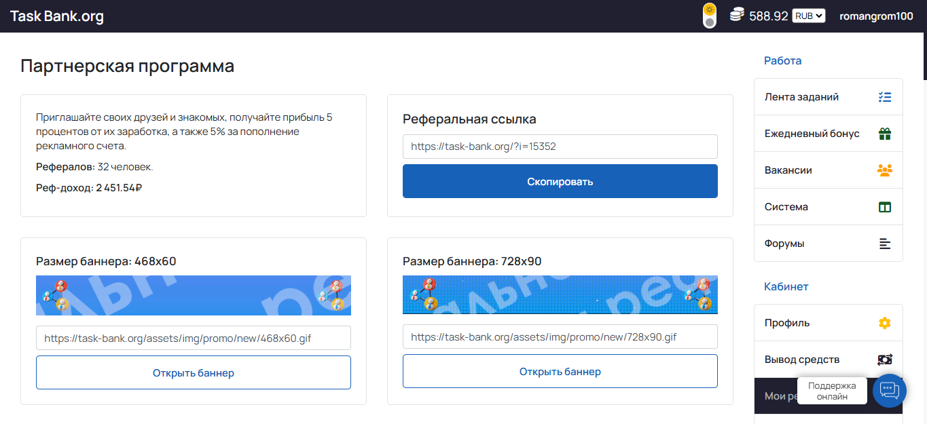Click the Система layout icon
Viewport: 927px width, 424px height.
884,207
